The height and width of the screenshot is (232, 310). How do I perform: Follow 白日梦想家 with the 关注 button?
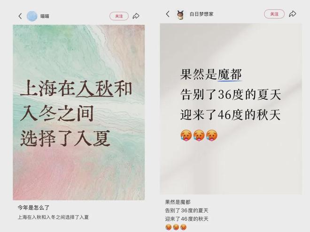click(x=274, y=14)
